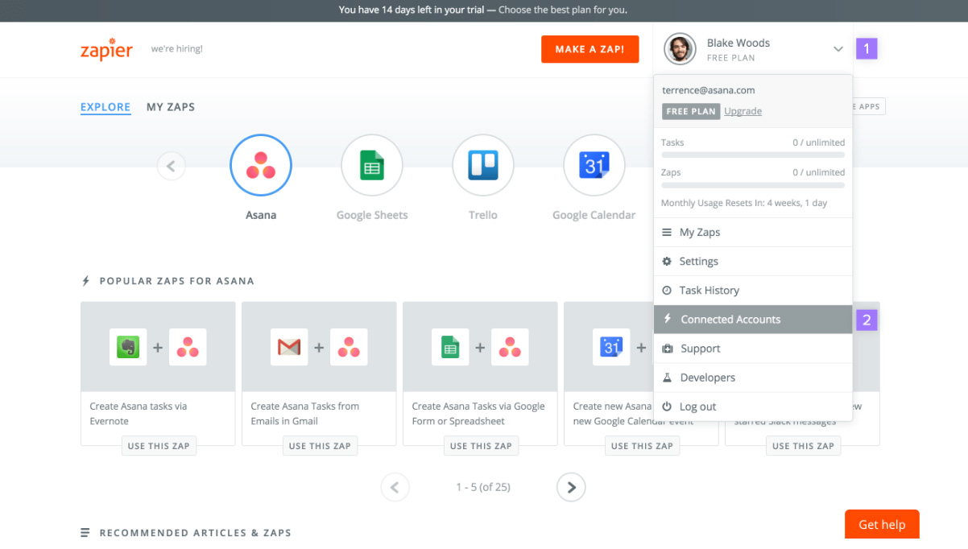This screenshot has width=968, height=549.
Task: Use the Google Calendar event zap
Action: pos(642,446)
